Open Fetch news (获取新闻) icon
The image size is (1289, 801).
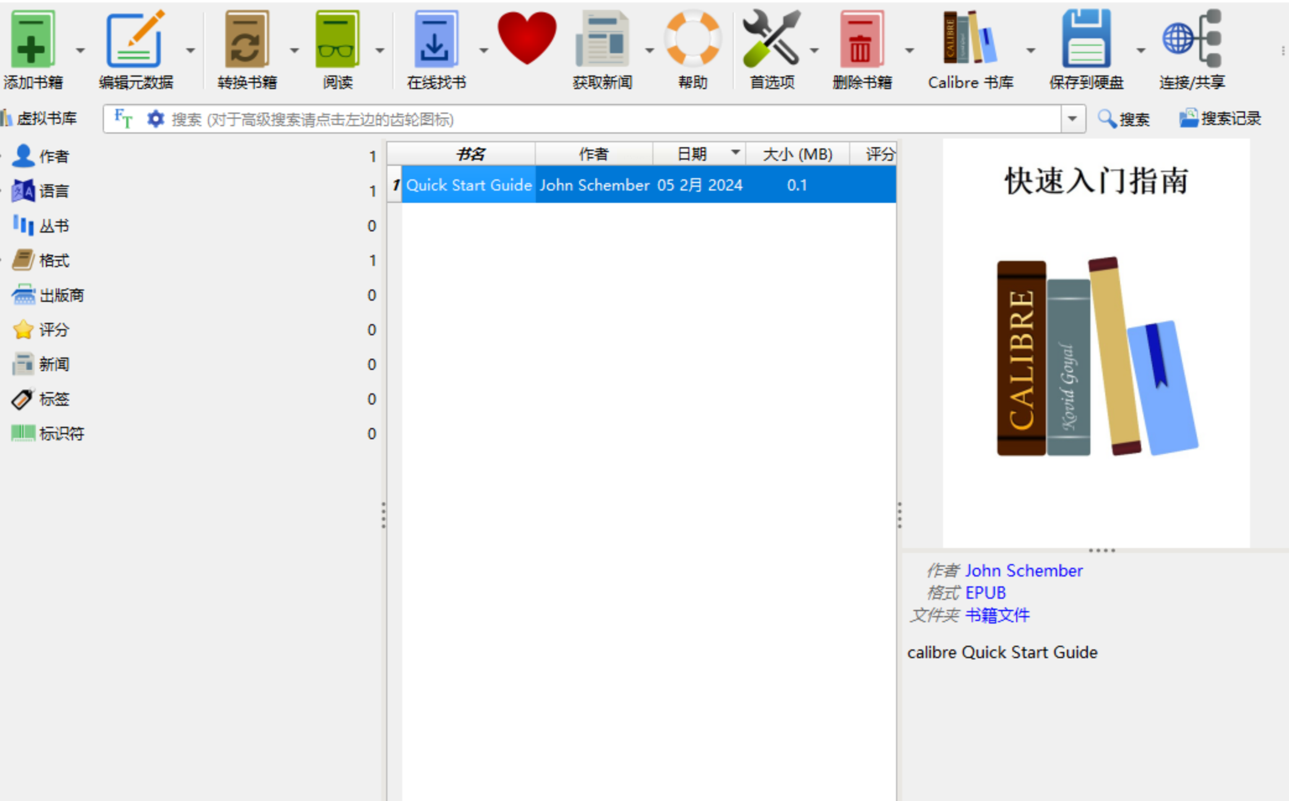601,40
